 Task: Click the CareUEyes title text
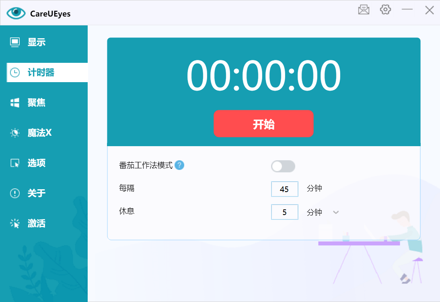coord(50,14)
